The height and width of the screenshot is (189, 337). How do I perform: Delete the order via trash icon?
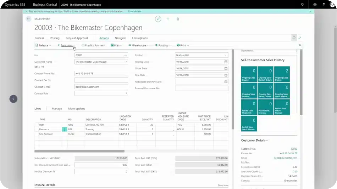pos(177,19)
